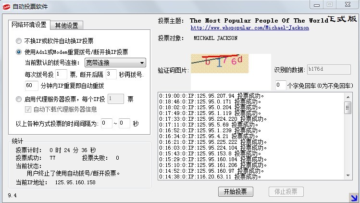Select 不换IP或软件自动换IP投票 radio option

coord(19,41)
